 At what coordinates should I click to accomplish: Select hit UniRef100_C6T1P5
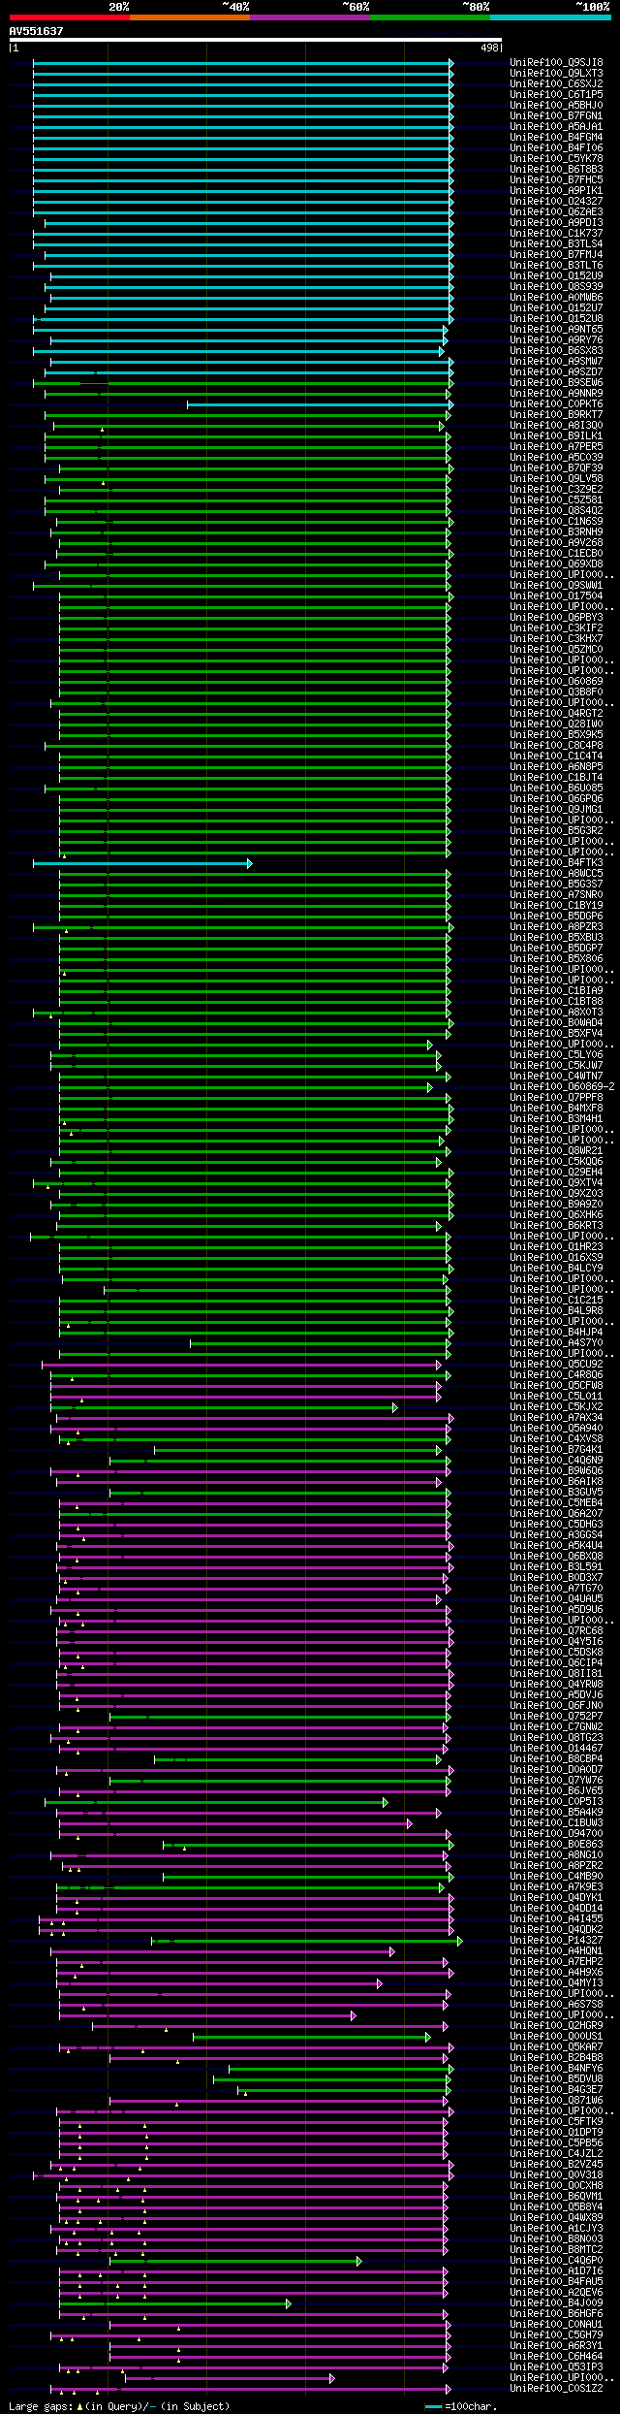[x=556, y=95]
